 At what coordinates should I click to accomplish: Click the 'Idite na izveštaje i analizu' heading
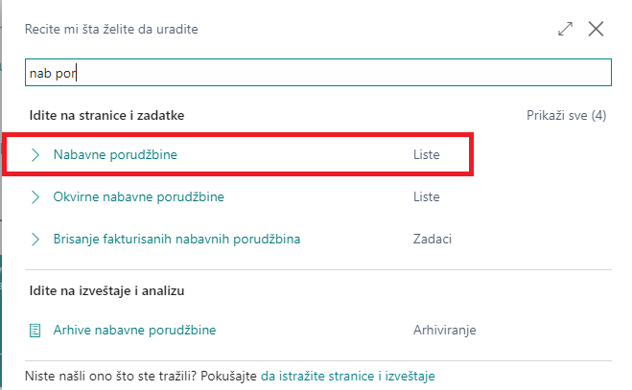click(x=108, y=289)
